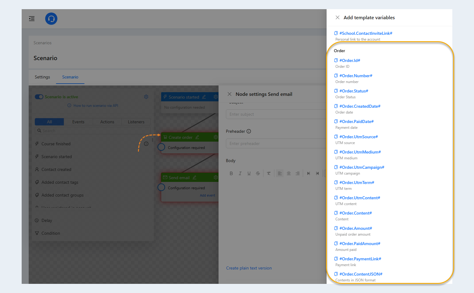Select the Events filter tab
Screen dimensions: 474x293
click(78, 122)
